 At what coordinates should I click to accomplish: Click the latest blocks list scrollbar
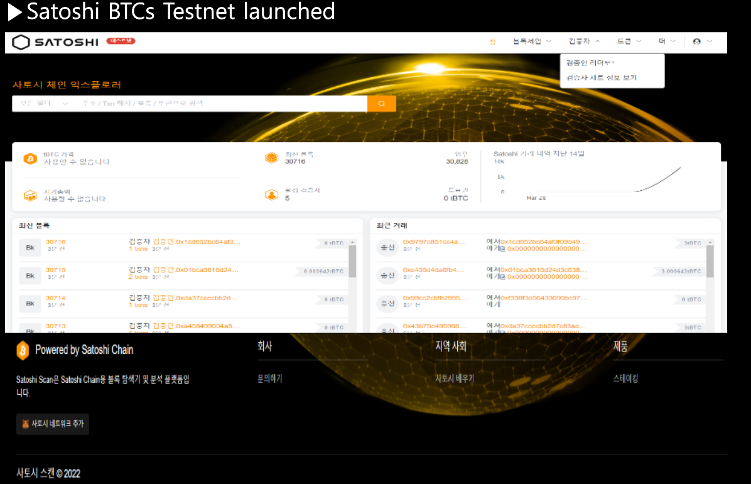click(x=352, y=261)
